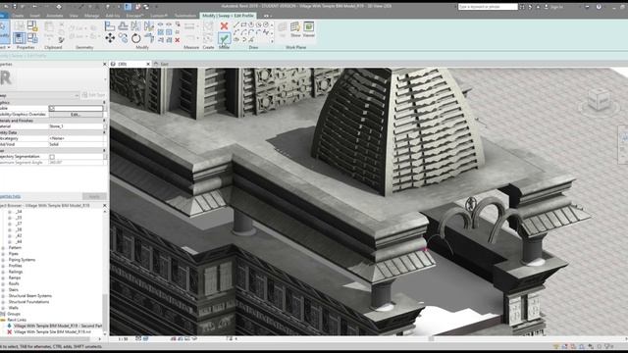Toggle the Visible checkbox in Properties
The image size is (628, 353).
[x=52, y=109]
